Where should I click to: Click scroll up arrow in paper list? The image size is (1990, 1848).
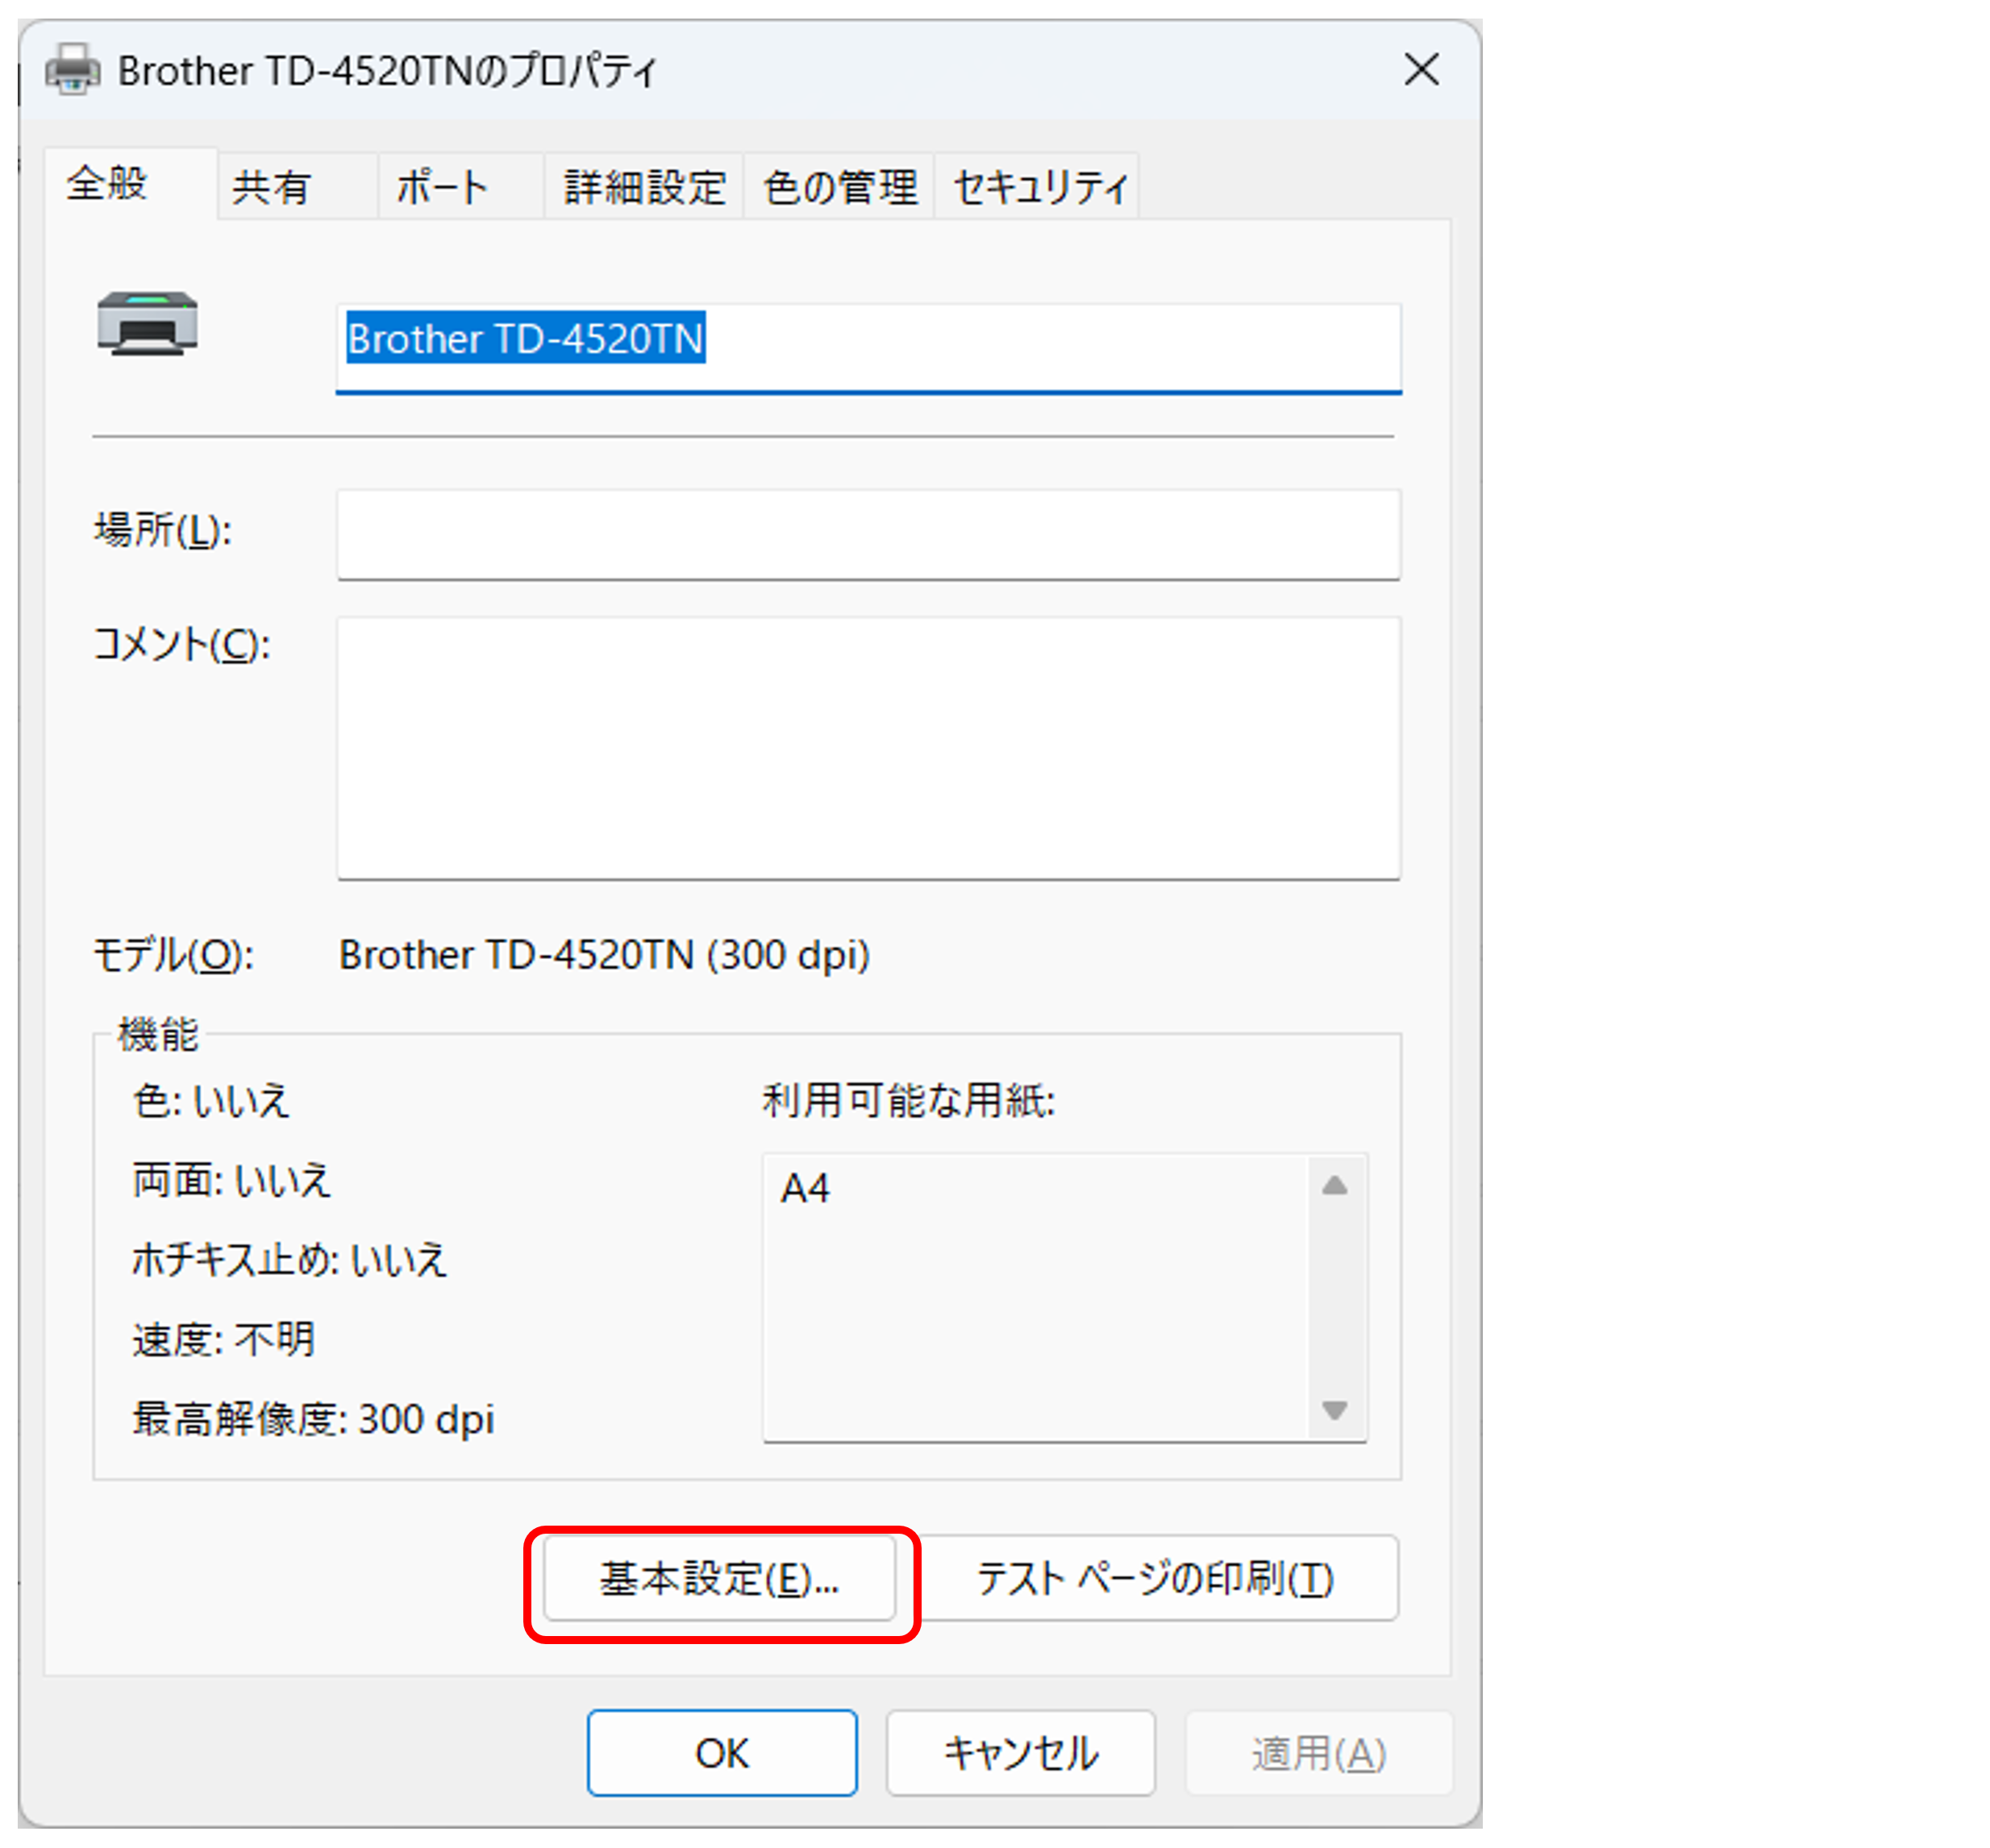pos(1334,1186)
